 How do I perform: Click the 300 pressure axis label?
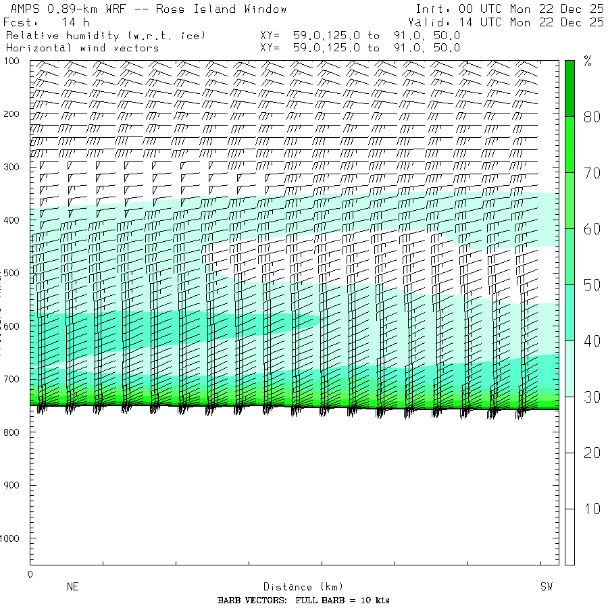coord(11,167)
